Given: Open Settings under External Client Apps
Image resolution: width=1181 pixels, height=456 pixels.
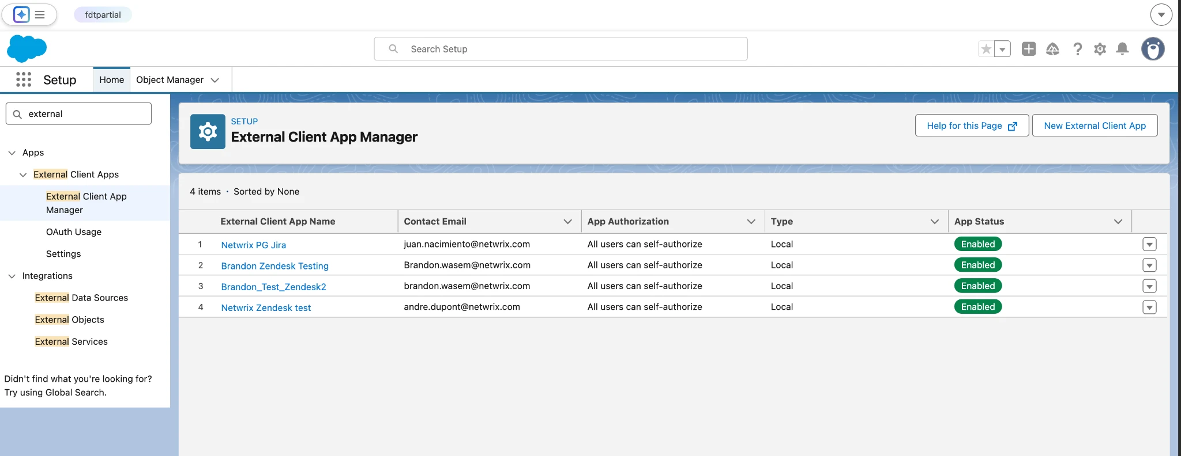Looking at the screenshot, I should pyautogui.click(x=63, y=253).
